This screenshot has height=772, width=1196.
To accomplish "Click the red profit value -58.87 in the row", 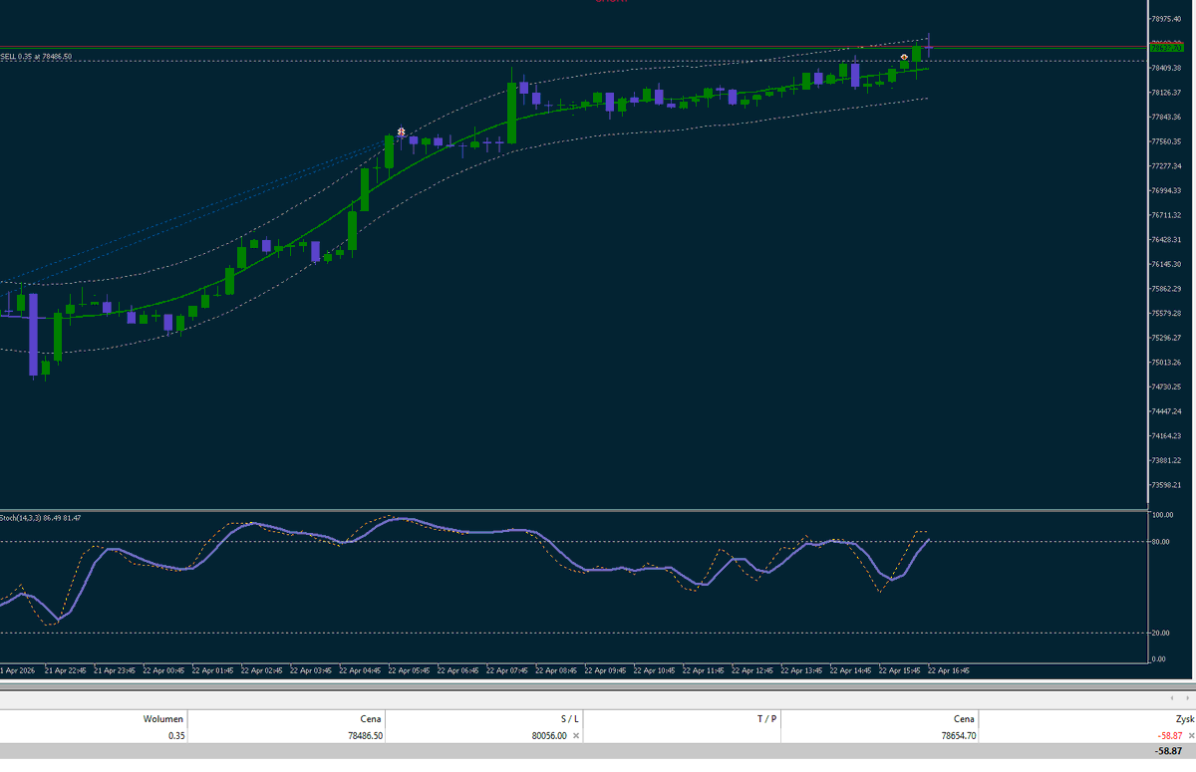I will [x=1170, y=736].
